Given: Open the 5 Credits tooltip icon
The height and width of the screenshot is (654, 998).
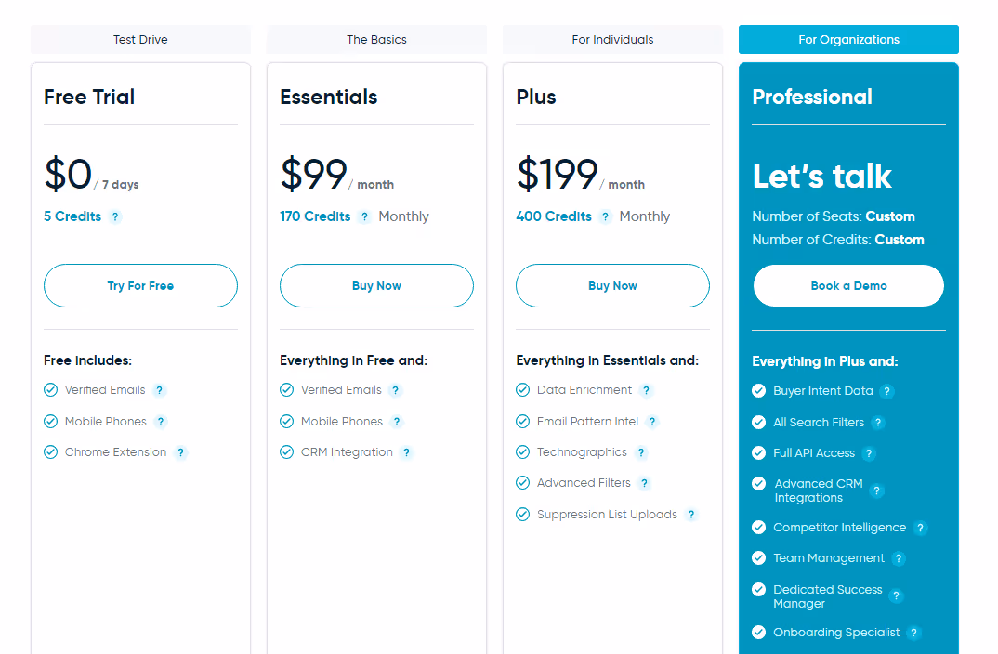Looking at the screenshot, I should coord(114,216).
